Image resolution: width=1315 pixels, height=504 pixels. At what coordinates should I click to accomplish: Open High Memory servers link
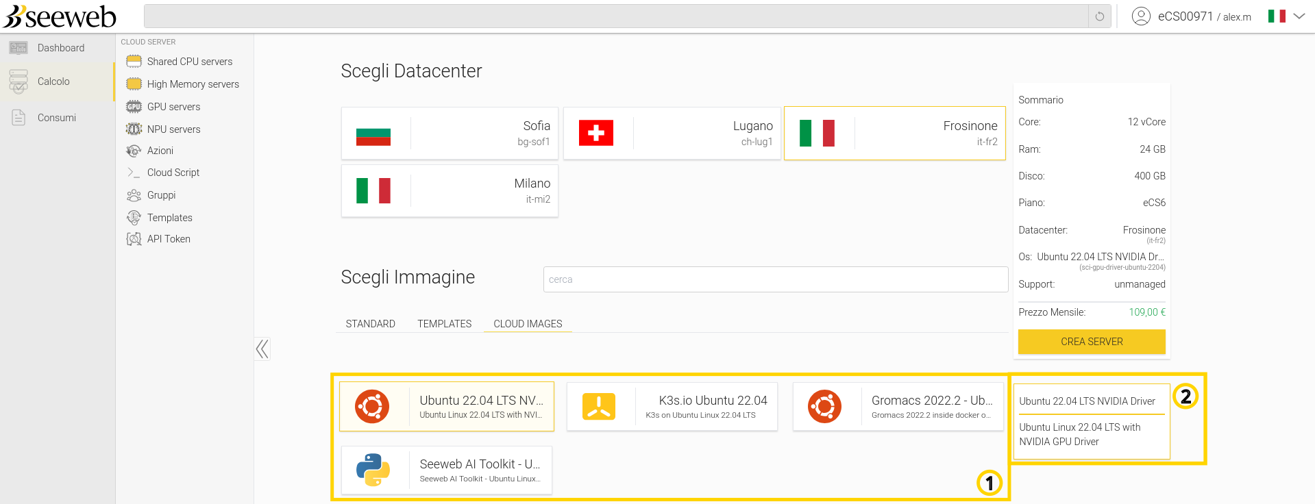(193, 84)
